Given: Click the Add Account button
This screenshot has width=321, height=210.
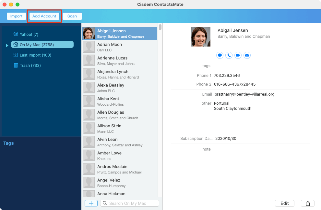Looking at the screenshot, I should [x=44, y=16].
